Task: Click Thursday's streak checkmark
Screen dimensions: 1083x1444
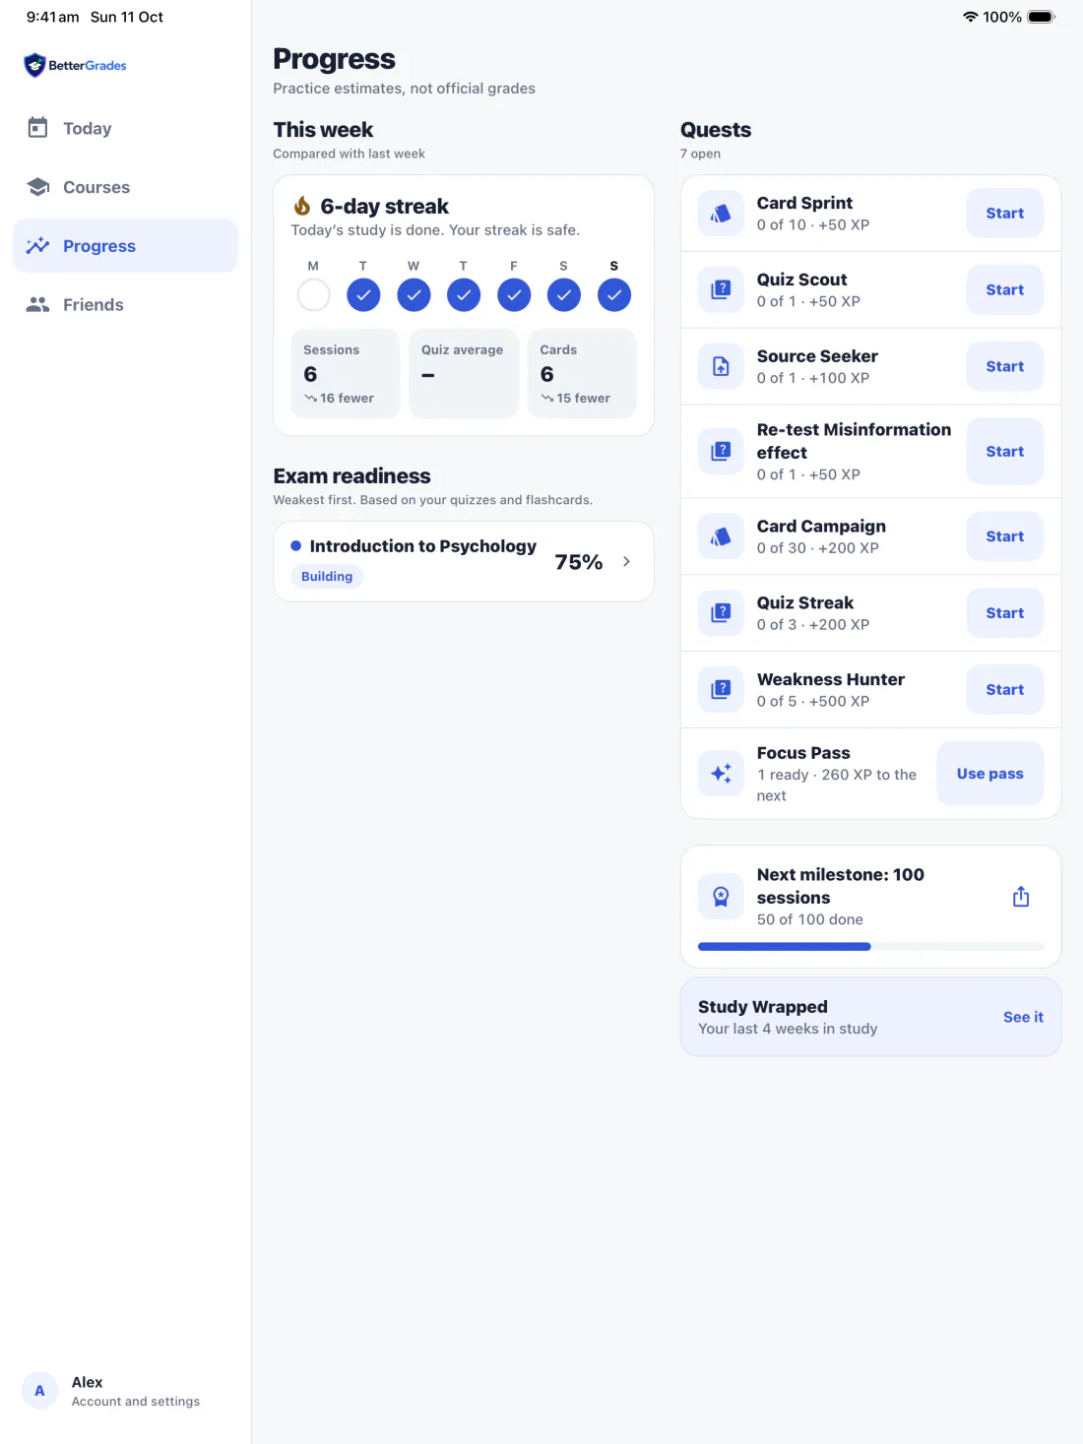Action: [464, 294]
